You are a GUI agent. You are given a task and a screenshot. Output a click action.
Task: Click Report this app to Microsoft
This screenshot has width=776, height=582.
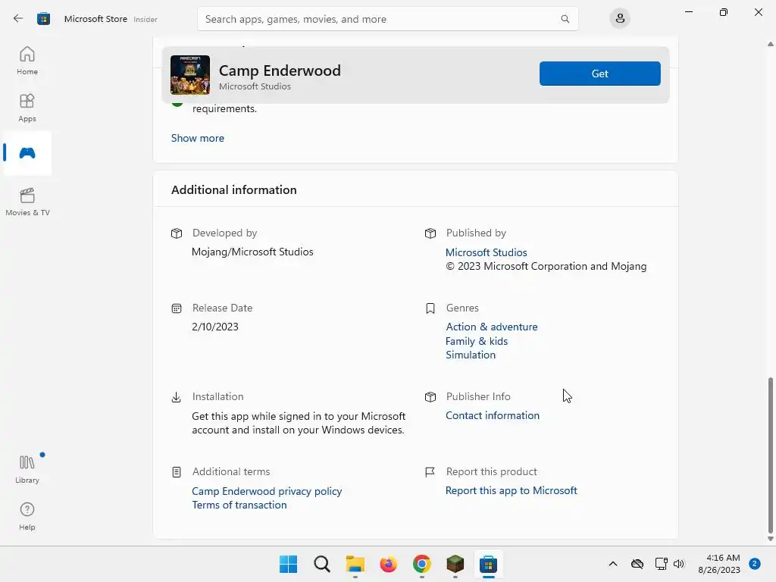click(x=512, y=490)
